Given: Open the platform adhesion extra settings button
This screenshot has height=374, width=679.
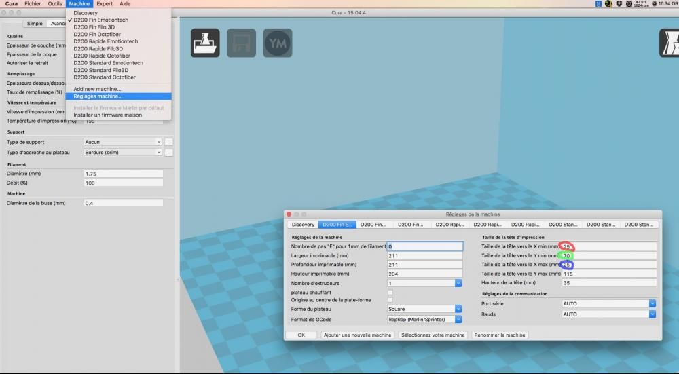Looking at the screenshot, I should click(169, 152).
